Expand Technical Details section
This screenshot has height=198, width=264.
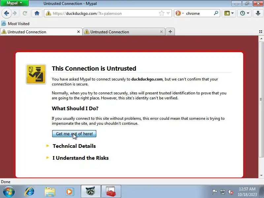click(x=74, y=146)
